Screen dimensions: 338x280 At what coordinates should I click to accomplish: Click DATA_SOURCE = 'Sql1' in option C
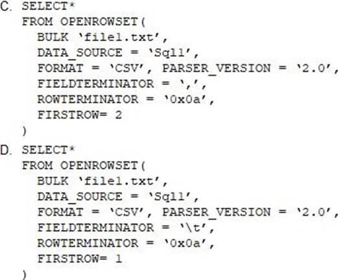point(118,53)
